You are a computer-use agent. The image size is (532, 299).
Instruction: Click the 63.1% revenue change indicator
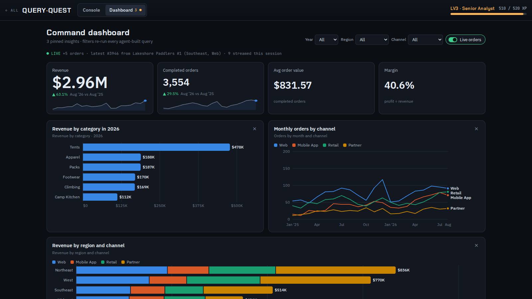60,94
